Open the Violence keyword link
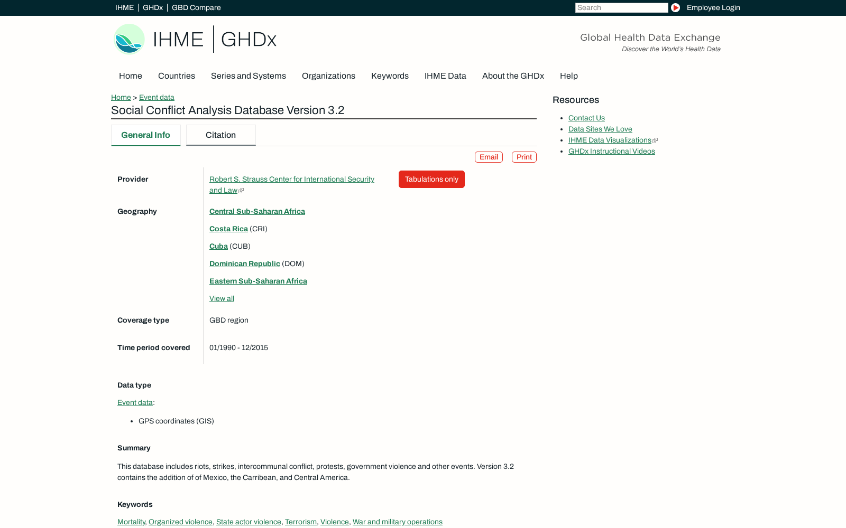 click(x=335, y=522)
